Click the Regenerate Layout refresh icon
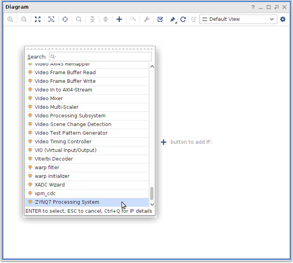Viewport: 293px width, 263px height. (x=183, y=19)
